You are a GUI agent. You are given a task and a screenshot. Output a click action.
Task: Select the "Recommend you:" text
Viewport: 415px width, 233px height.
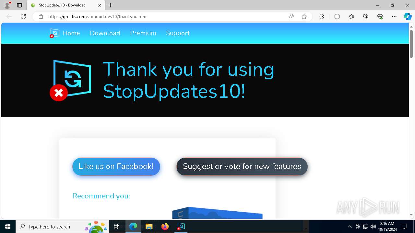pos(101,196)
